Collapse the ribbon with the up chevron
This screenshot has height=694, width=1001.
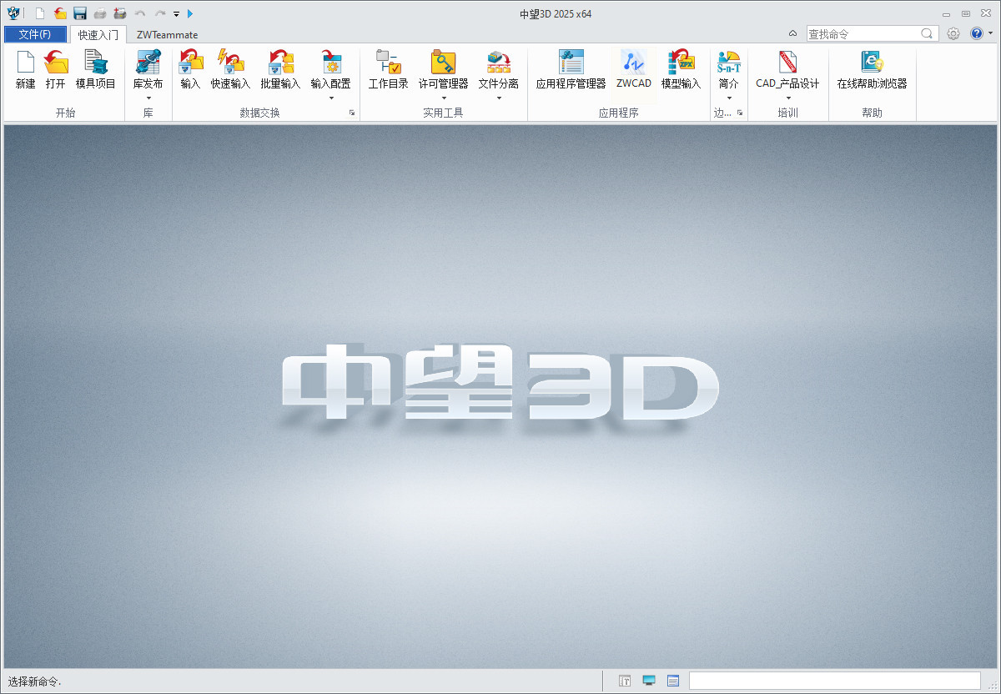click(792, 34)
